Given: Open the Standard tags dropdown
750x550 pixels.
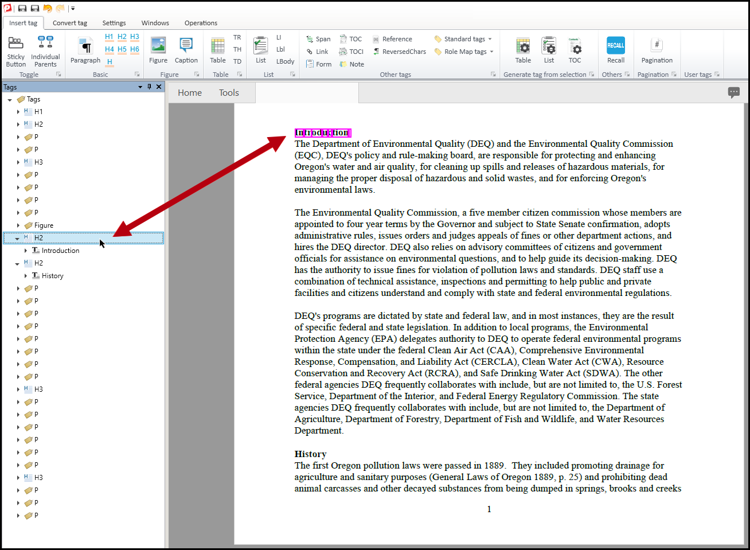Looking at the screenshot, I should click(x=463, y=39).
